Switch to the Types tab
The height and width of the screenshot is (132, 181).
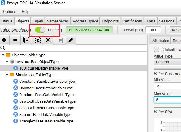click(38, 21)
